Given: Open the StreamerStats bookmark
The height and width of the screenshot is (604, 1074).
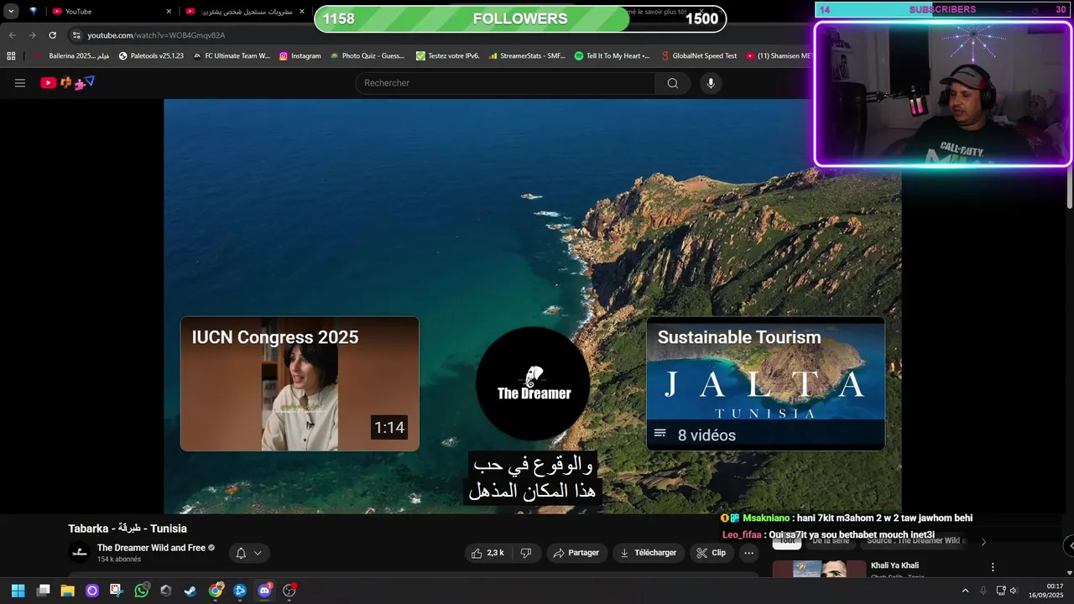Looking at the screenshot, I should (x=527, y=56).
